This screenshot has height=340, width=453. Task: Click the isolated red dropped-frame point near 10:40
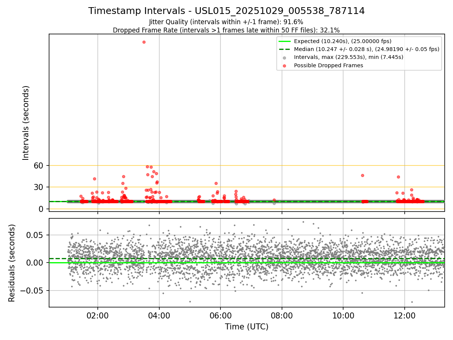click(362, 175)
